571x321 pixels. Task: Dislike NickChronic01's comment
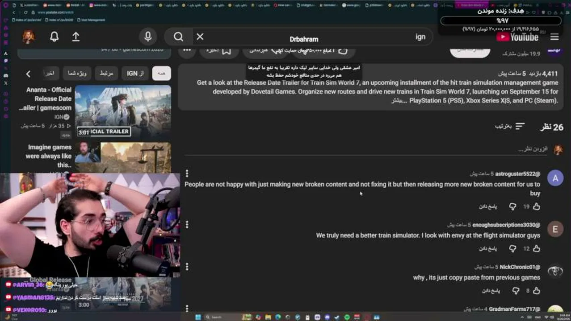(516, 291)
